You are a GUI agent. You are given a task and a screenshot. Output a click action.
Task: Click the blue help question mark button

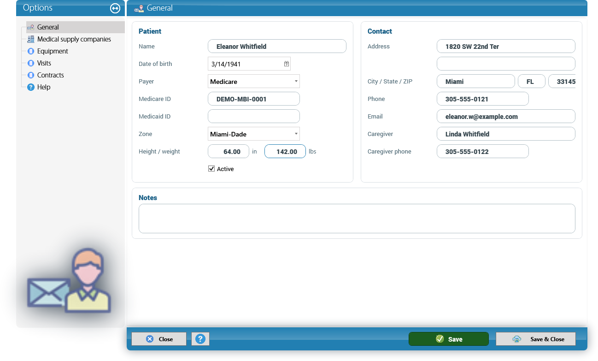(200, 339)
